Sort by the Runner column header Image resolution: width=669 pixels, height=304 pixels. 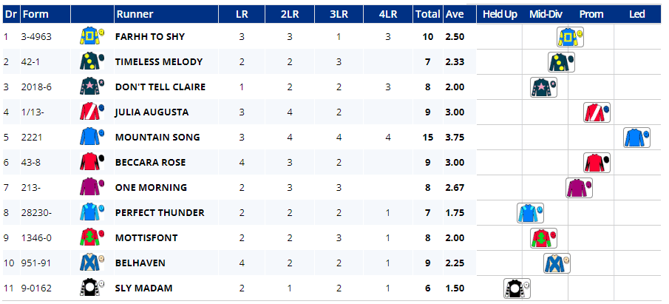coord(134,14)
